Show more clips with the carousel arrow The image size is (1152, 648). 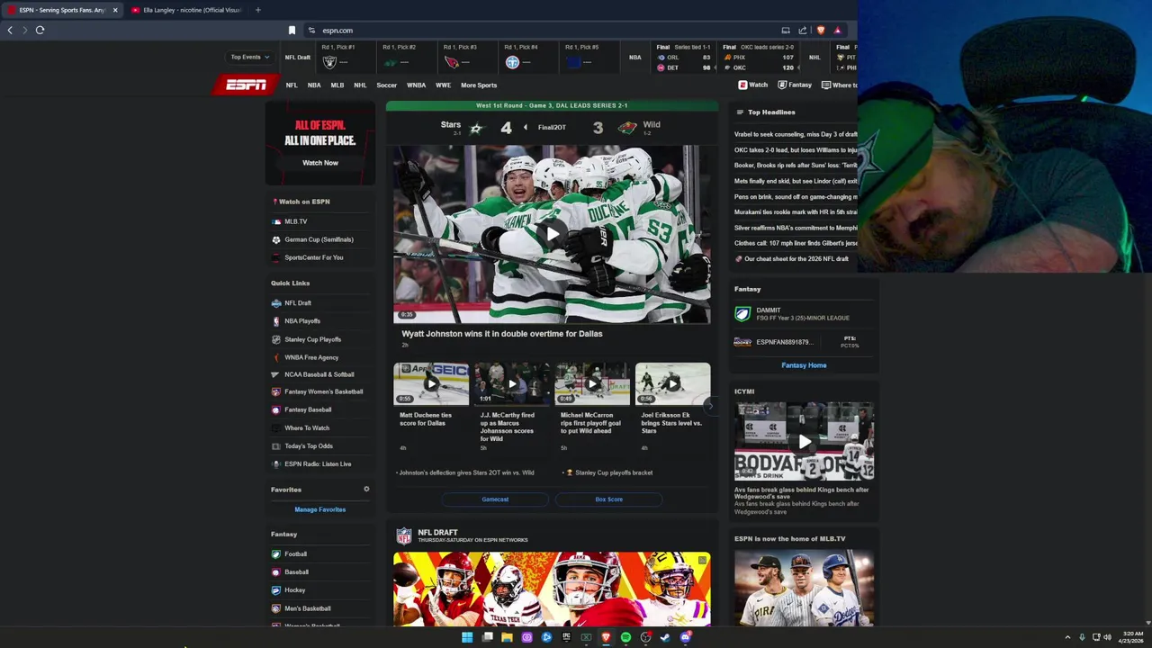click(x=709, y=406)
